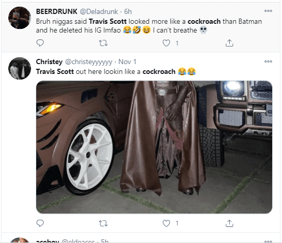The width and height of the screenshot is (282, 243).
Task: Reply to BEERDRUNK's tweet
Action: tap(40, 43)
